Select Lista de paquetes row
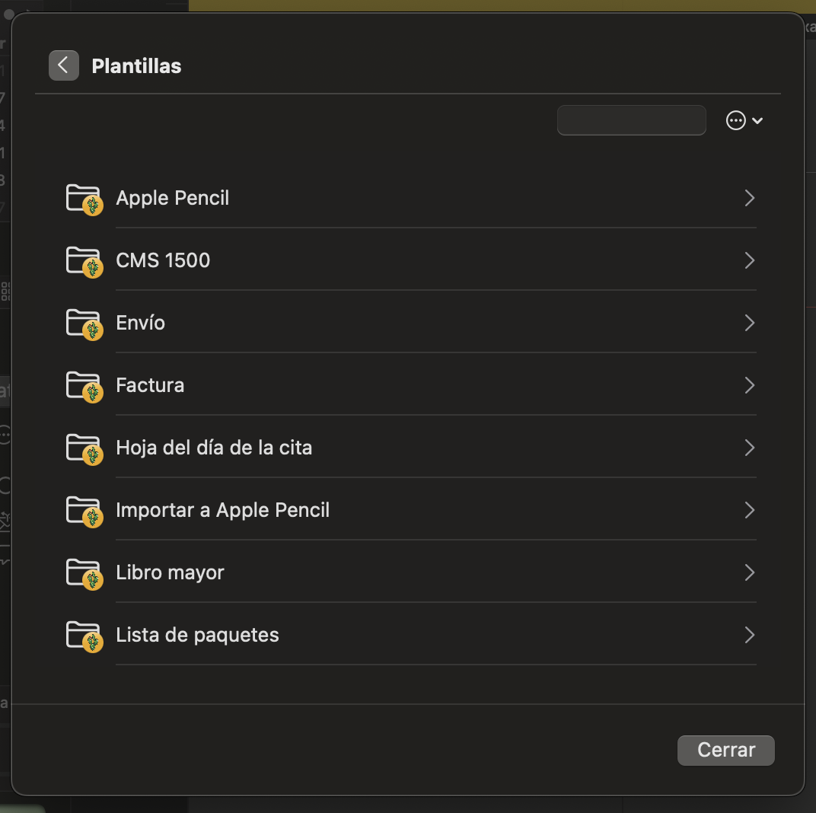Image resolution: width=816 pixels, height=813 pixels. (410, 635)
